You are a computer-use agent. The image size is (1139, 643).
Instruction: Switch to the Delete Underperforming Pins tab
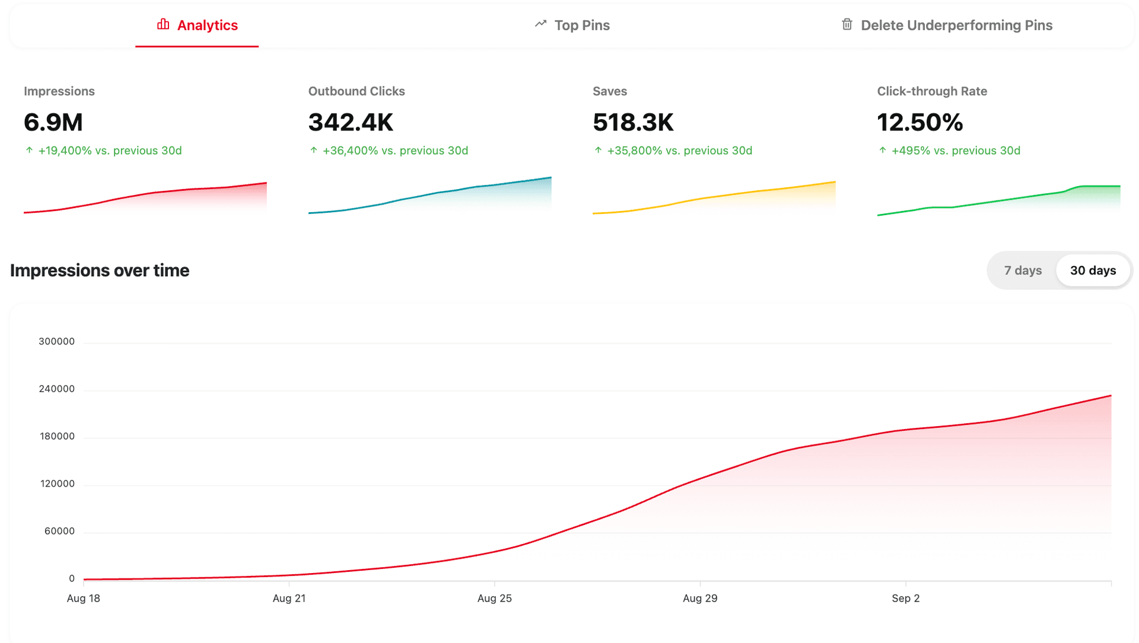click(956, 25)
